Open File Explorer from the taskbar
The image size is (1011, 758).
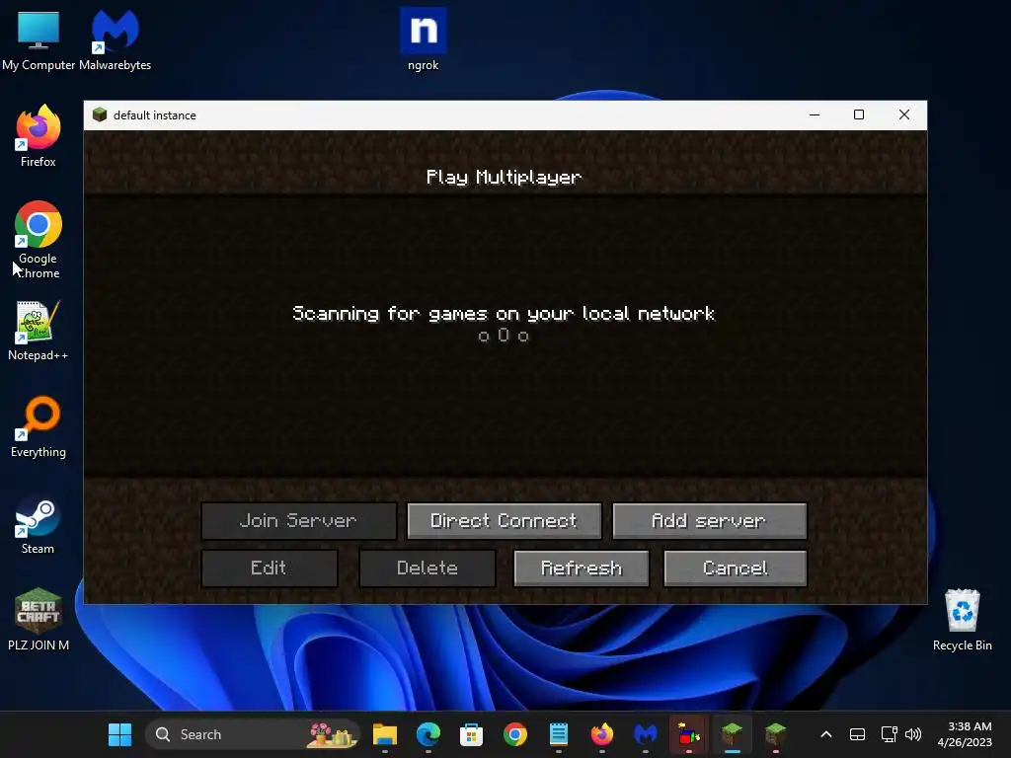385,734
